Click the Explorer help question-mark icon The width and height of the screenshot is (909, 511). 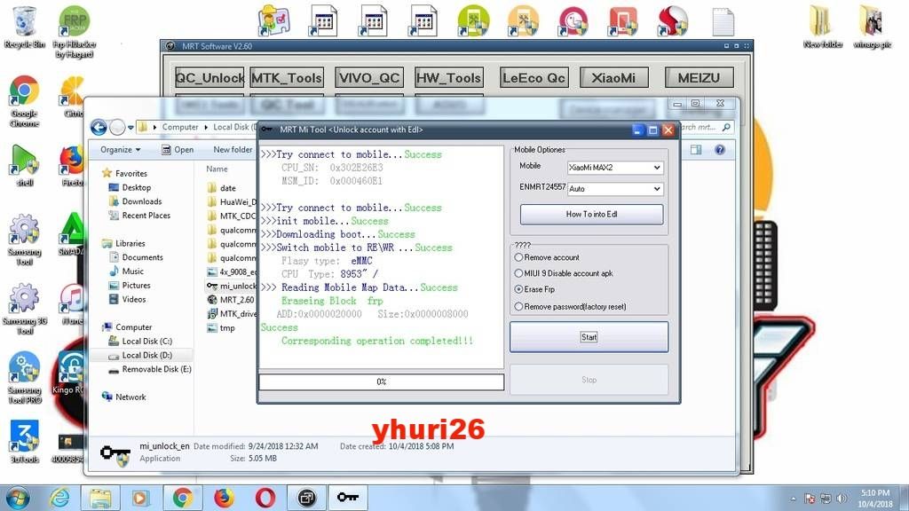coord(720,150)
